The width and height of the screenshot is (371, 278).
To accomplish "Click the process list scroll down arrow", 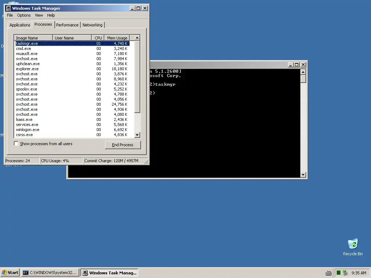I will point(137,135).
